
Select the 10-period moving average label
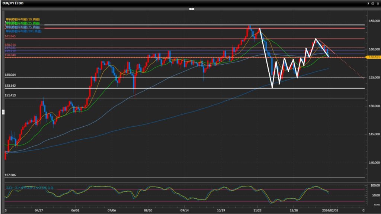click(23, 19)
